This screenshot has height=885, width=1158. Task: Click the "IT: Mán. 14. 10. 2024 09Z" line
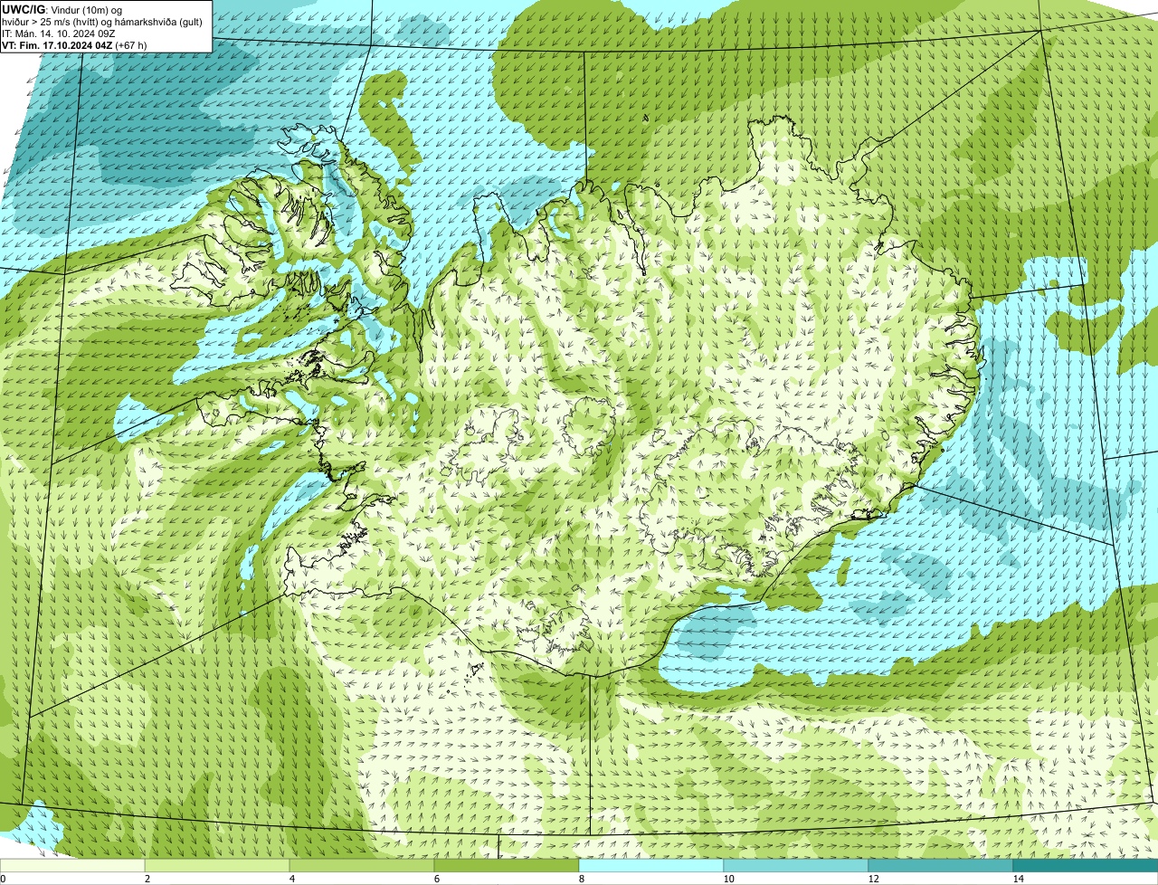pos(59,33)
